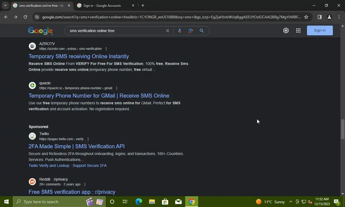Open more options for Reddit result
Viewport: 345px width, 207px height.
coord(85,184)
